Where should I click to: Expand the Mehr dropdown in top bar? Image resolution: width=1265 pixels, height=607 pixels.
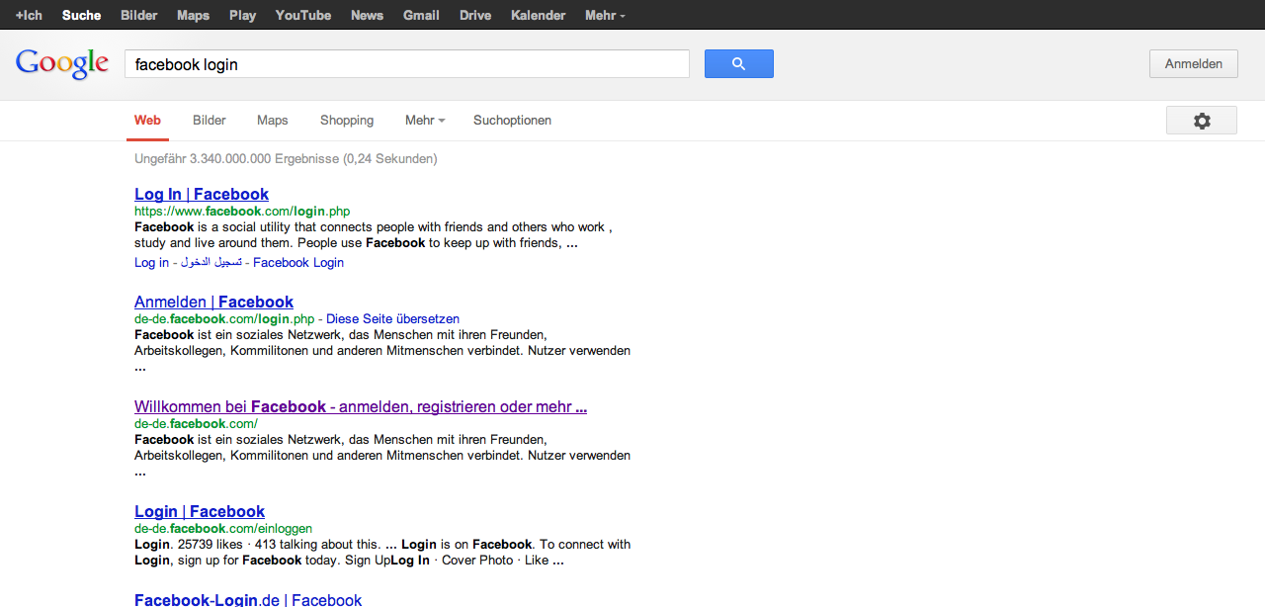(604, 15)
